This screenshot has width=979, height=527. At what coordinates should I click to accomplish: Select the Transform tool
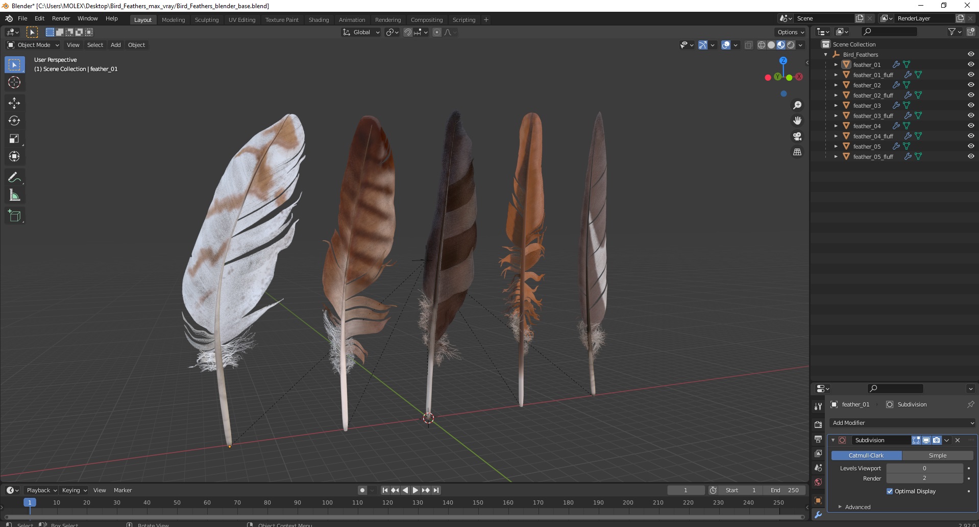[x=14, y=157]
